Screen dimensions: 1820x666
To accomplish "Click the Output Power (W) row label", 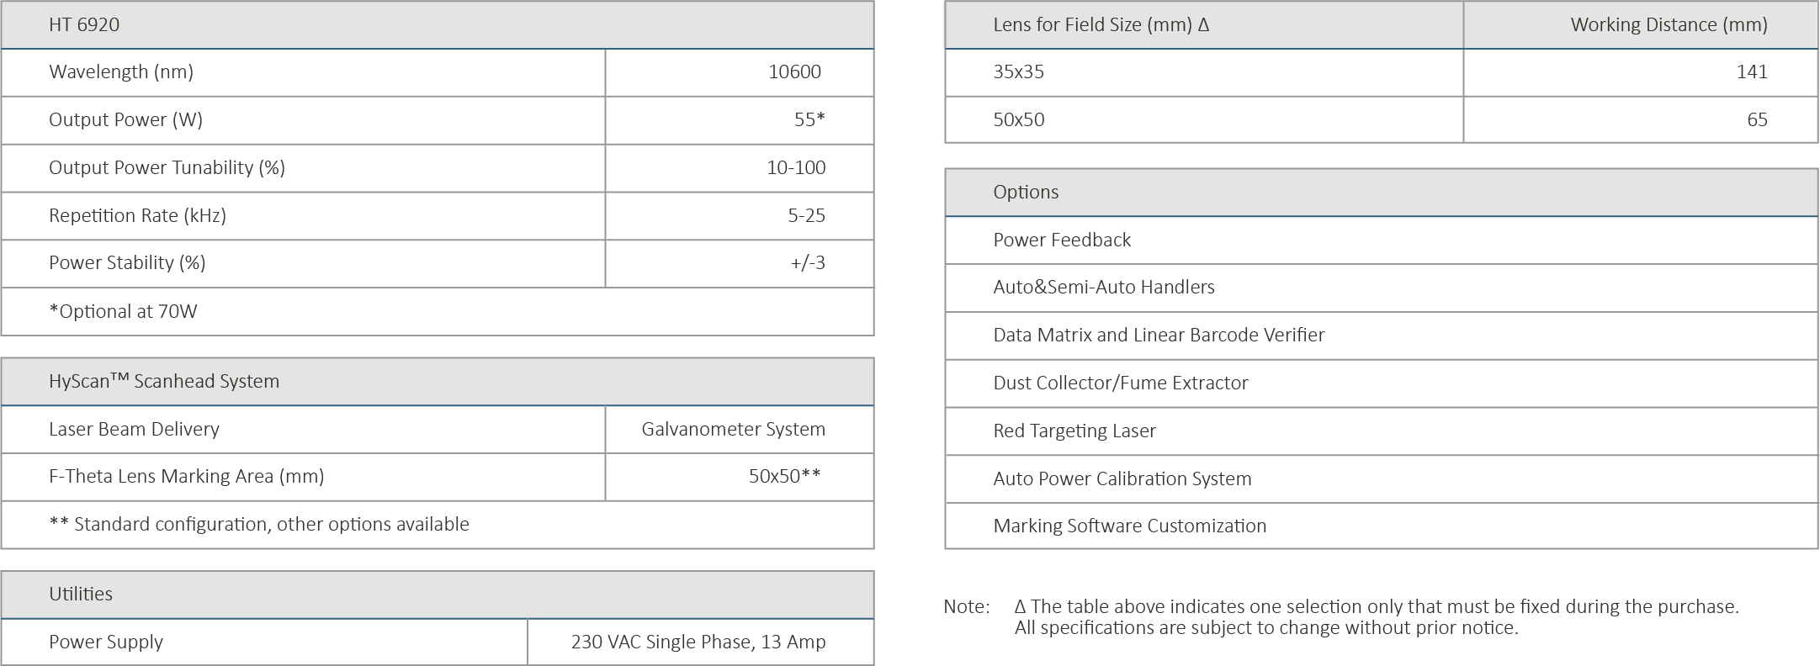I will pos(125,120).
